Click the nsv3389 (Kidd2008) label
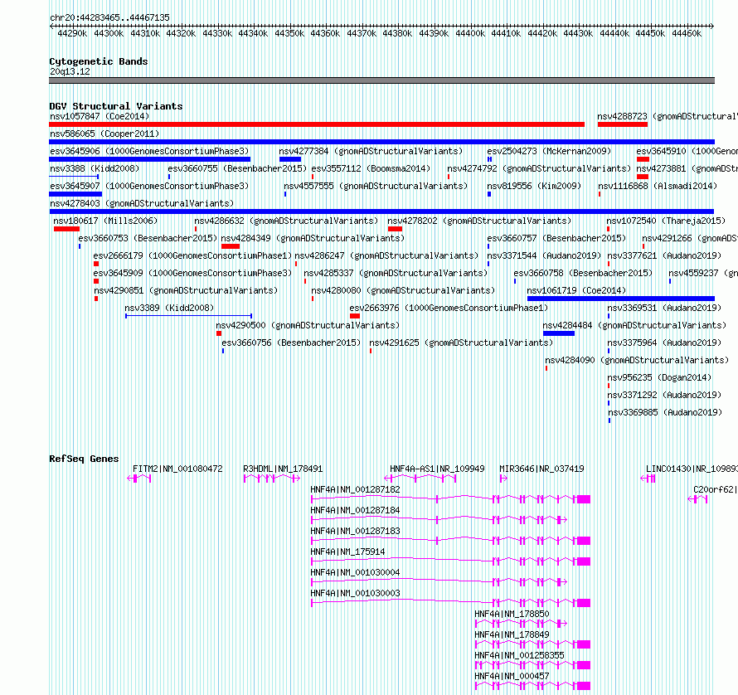Viewport: 738px width, 695px height. [x=169, y=308]
